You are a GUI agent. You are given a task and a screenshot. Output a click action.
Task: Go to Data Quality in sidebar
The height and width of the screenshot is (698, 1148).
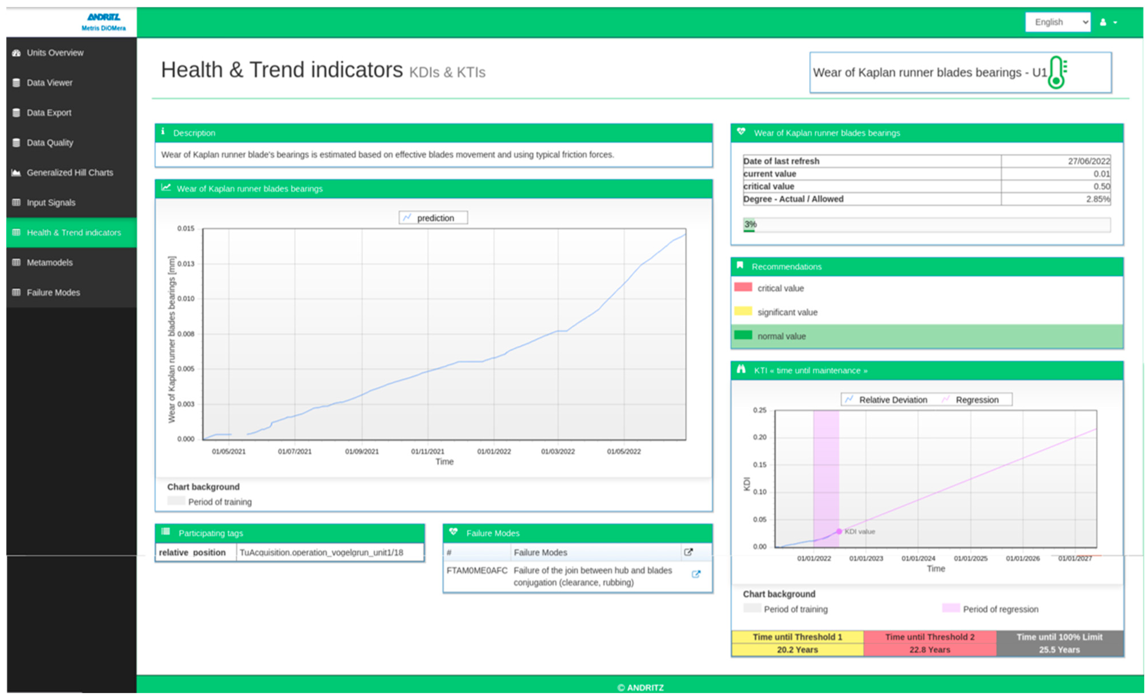tap(50, 143)
